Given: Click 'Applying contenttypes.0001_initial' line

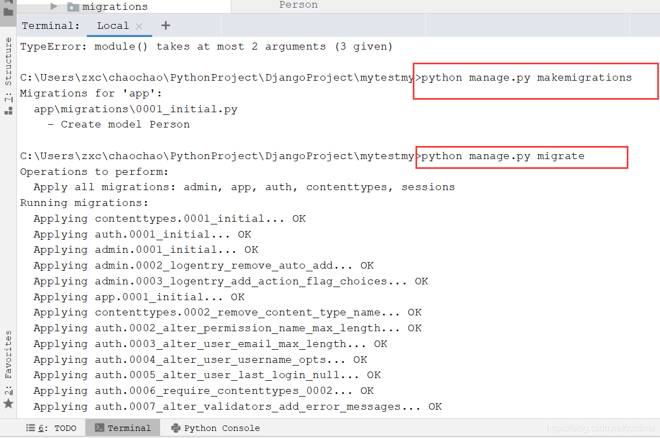Looking at the screenshot, I should click(170, 219).
